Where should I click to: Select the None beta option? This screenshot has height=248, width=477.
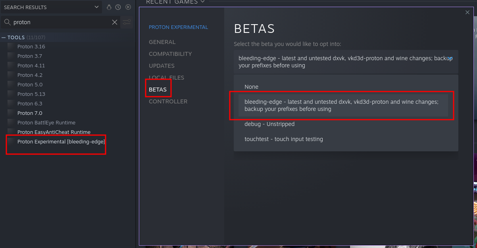(x=252, y=87)
